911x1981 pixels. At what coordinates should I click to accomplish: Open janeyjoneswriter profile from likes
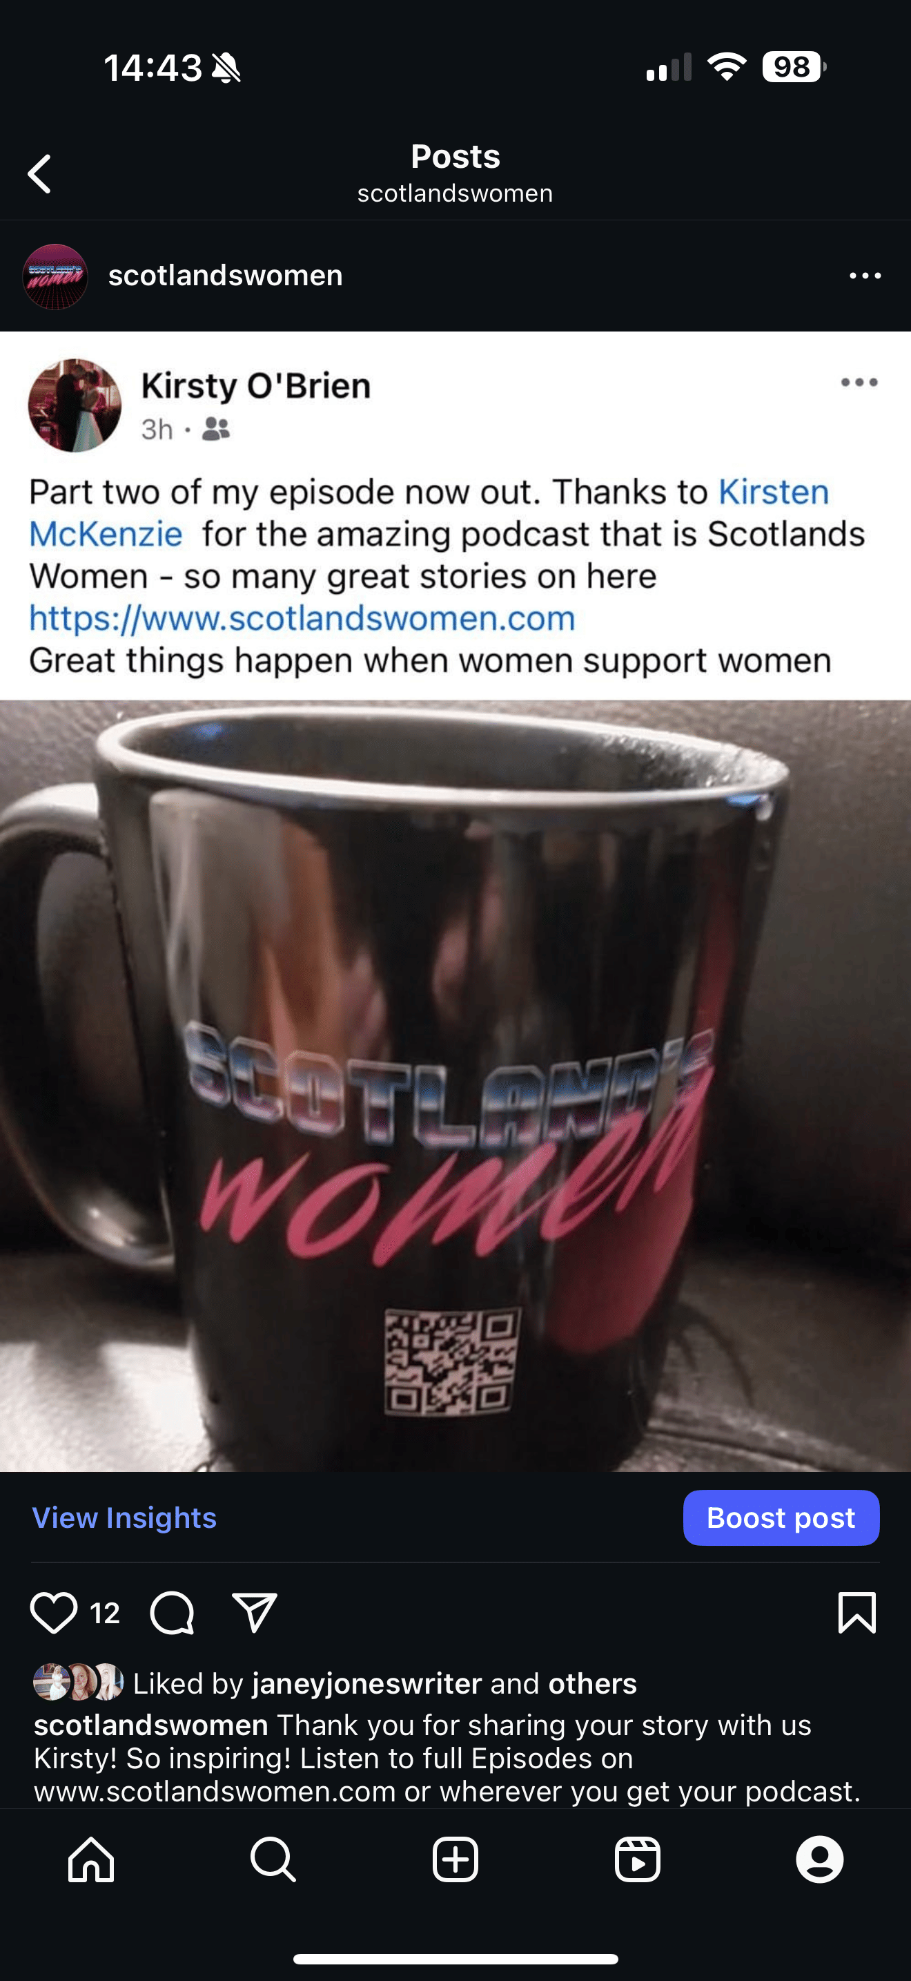pos(367,1683)
